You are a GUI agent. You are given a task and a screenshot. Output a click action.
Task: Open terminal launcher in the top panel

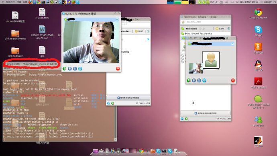click(43, 2)
